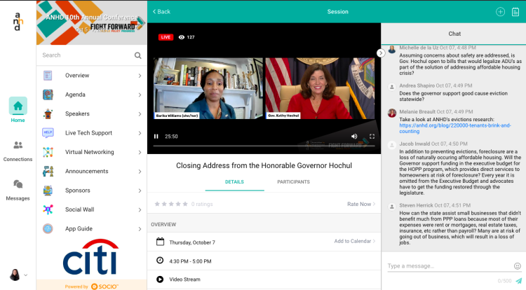Toggle fullscreen video mode

click(x=372, y=137)
